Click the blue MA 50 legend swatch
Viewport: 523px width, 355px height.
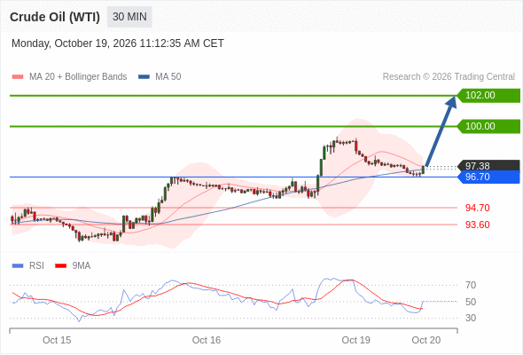(x=144, y=77)
